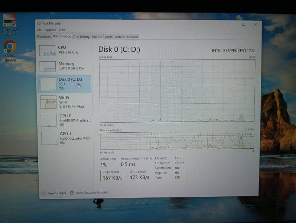
Task: Switch to the Services tab
Action: click(133, 37)
